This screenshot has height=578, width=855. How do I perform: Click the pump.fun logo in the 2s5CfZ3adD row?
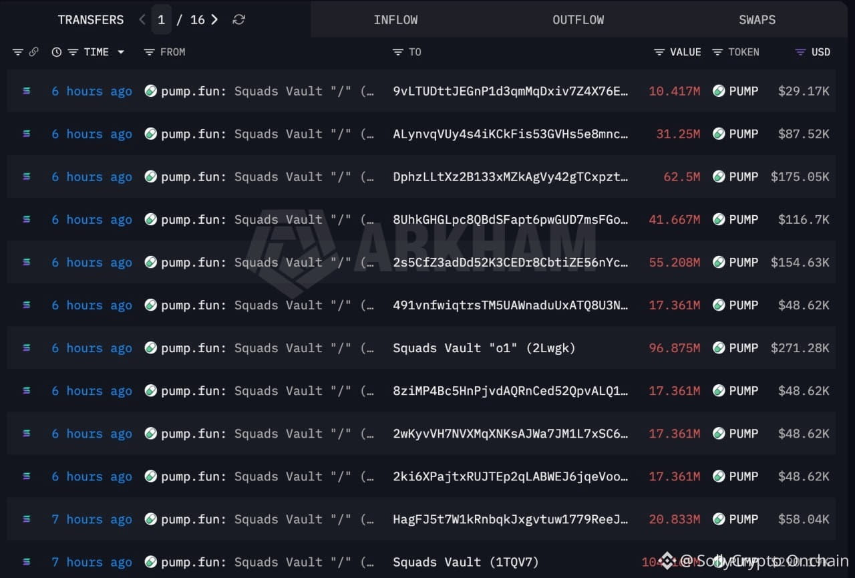151,262
